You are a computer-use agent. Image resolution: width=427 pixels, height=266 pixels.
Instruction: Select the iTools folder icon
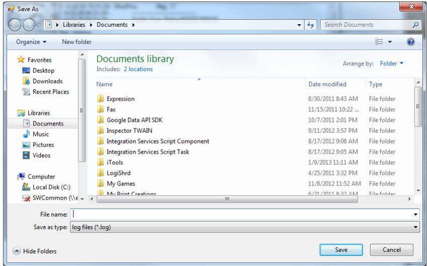click(x=101, y=162)
